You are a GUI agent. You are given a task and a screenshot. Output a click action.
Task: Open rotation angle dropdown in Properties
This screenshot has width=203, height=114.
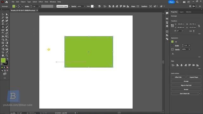[183, 31]
